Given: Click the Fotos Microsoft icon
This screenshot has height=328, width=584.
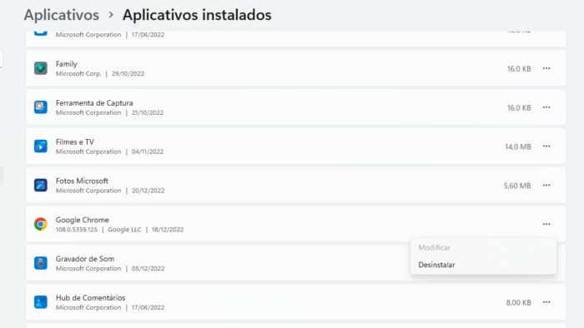Looking at the screenshot, I should 41,185.
